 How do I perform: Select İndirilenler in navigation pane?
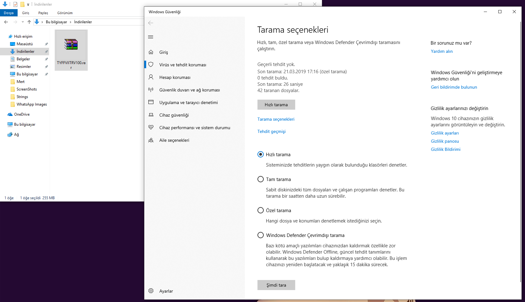coord(25,52)
